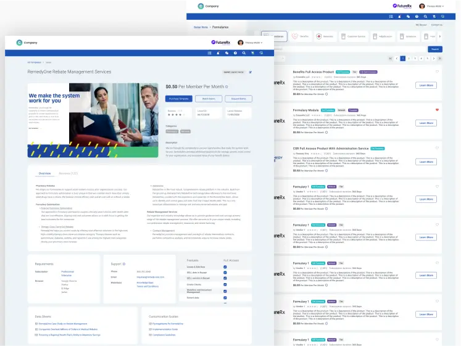
Task: Select the Networks category tab
Action: point(325,36)
